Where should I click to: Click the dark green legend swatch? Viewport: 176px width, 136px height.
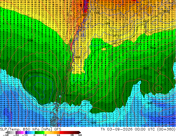point(36,132)
